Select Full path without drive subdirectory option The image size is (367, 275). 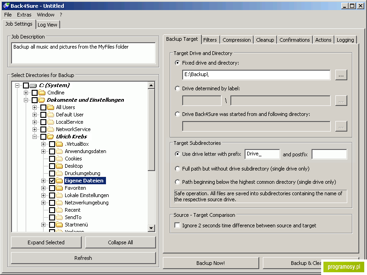point(178,169)
